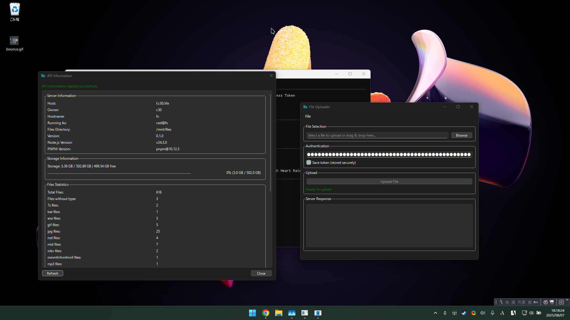Uncheck Save token stored securely checkbox
Image resolution: width=570 pixels, height=320 pixels.
click(x=309, y=162)
